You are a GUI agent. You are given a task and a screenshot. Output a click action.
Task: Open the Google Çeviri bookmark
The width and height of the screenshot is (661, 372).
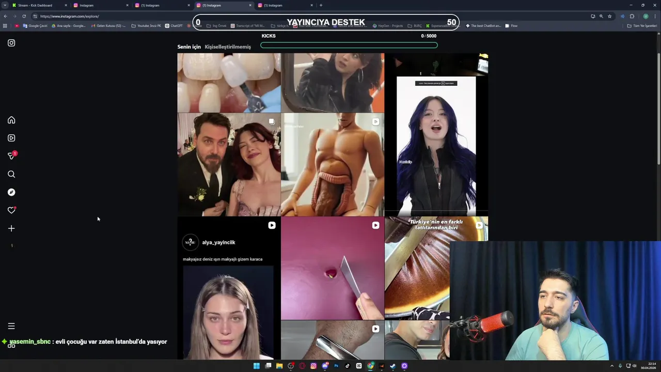point(35,26)
